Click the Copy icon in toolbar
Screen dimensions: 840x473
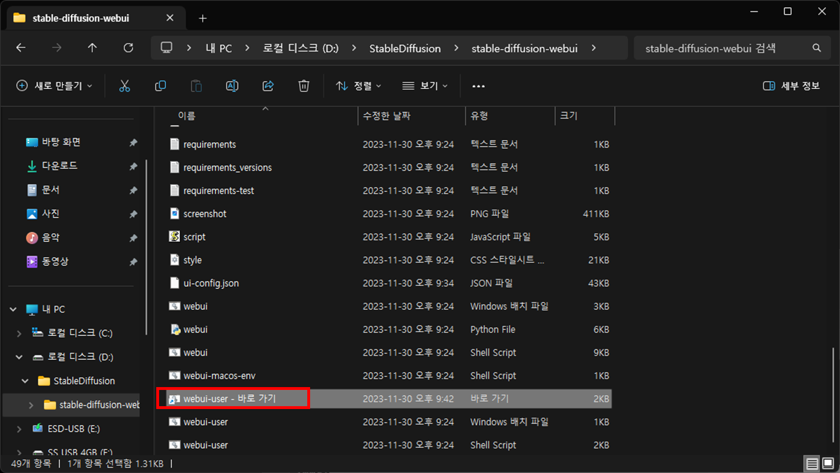(x=161, y=86)
